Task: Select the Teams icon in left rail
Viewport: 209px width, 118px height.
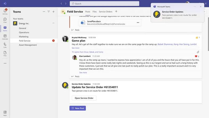Action: pos(5,29)
